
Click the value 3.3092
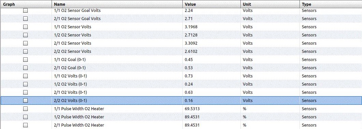tap(191, 43)
